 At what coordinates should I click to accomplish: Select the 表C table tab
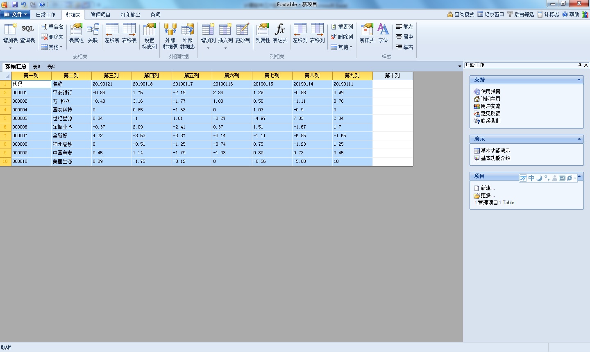click(x=51, y=66)
